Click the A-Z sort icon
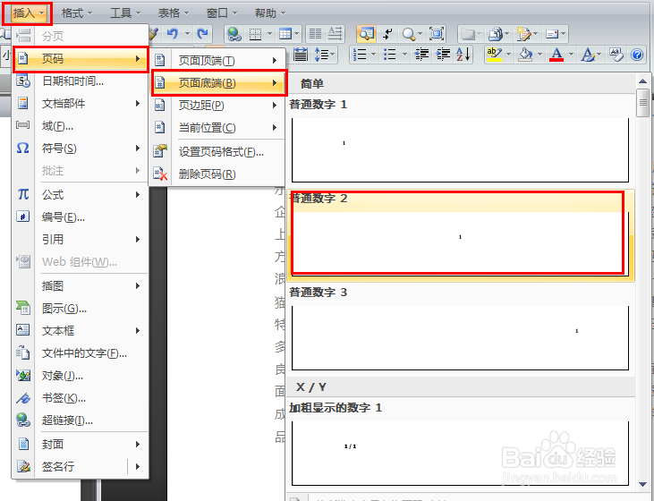654x501 pixels. tap(463, 55)
